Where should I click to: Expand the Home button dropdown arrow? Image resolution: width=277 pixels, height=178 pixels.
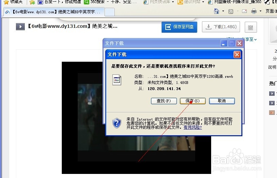pyautogui.click(x=223, y=11)
